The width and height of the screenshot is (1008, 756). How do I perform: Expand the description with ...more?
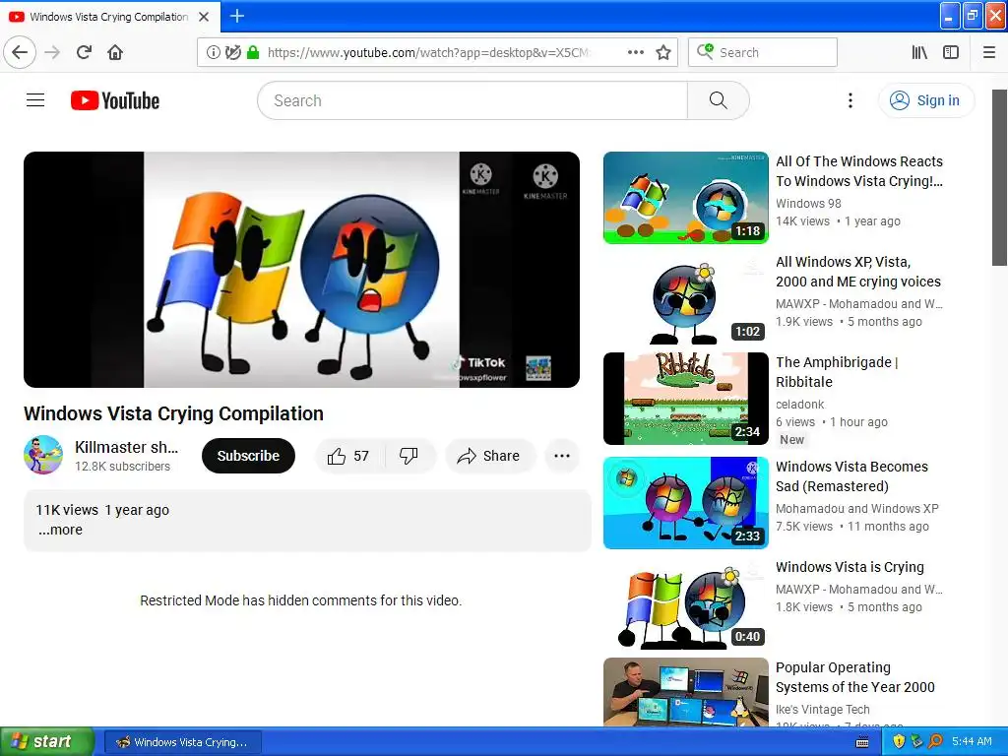[60, 530]
